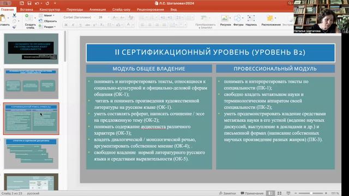Click the Cut scissors icon
The width and height of the screenshot is (349, 196).
14,15
